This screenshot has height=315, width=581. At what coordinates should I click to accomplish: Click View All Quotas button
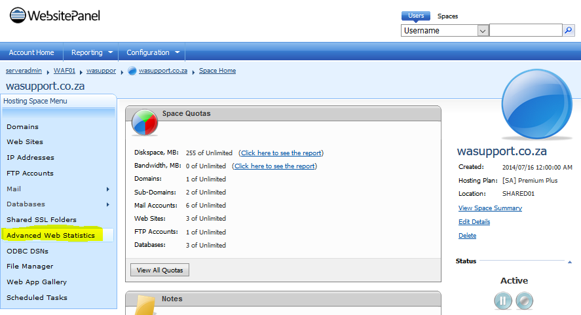[x=160, y=270]
